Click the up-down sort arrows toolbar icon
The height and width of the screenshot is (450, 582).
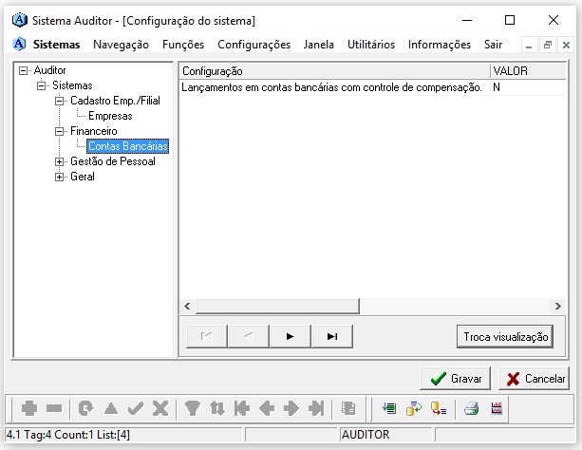coord(217,408)
